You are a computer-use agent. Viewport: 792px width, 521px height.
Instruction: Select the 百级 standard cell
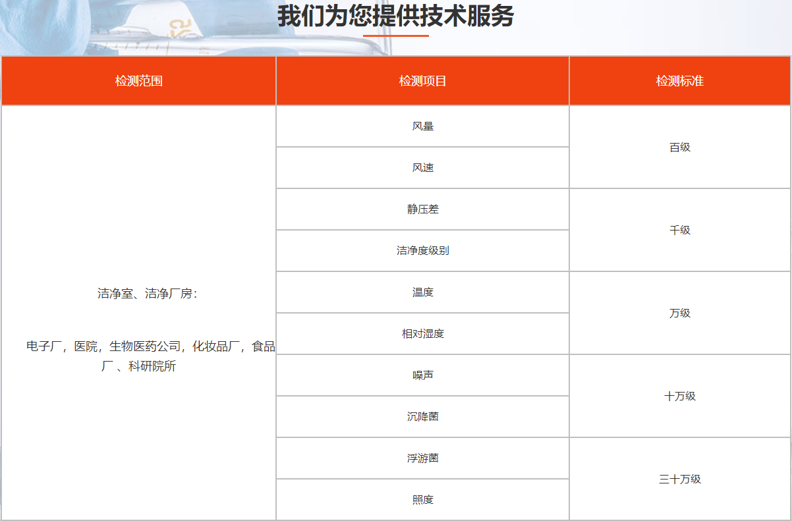(679, 147)
